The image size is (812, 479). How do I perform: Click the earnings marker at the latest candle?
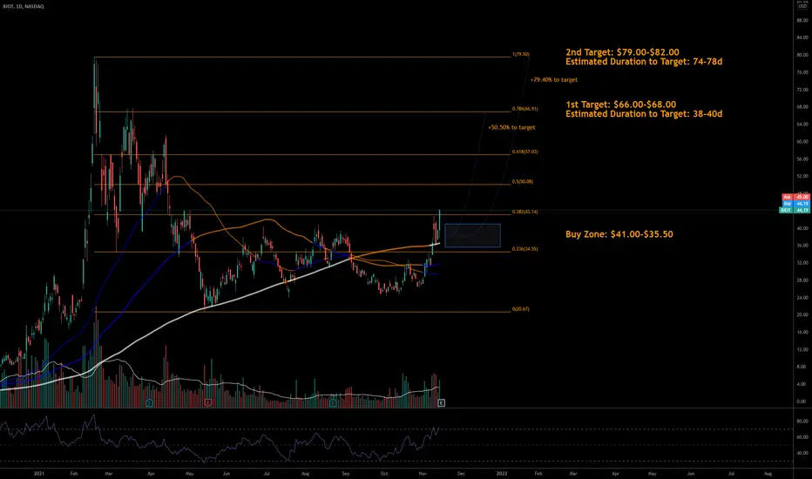441,402
